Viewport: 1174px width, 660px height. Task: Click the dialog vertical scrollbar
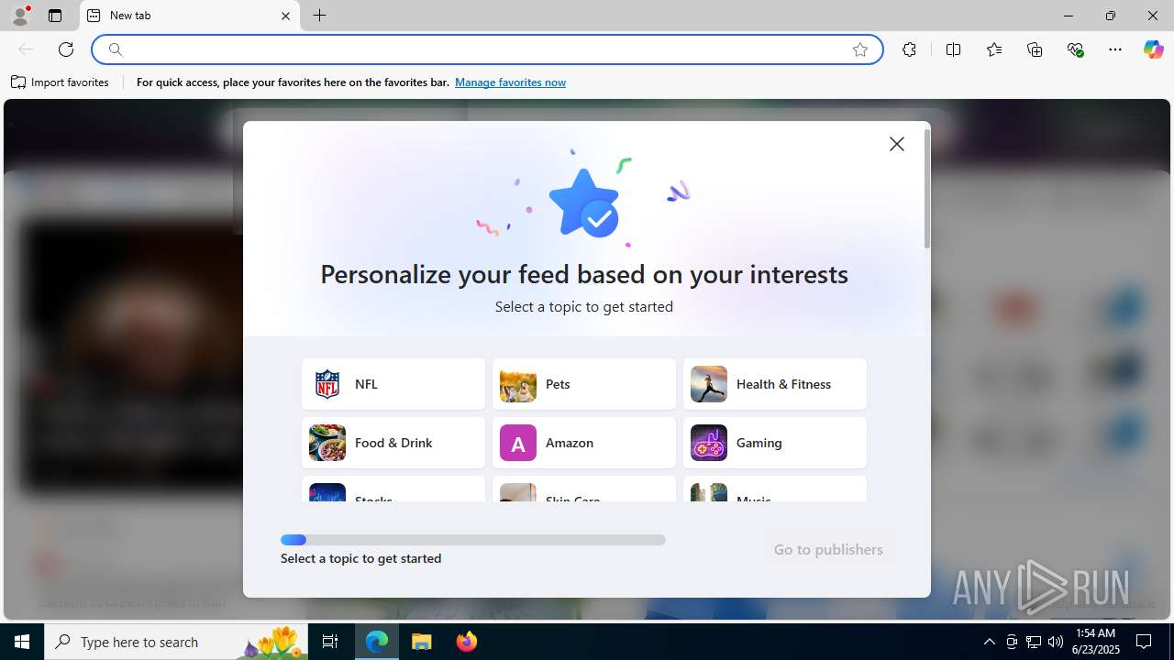pos(927,189)
